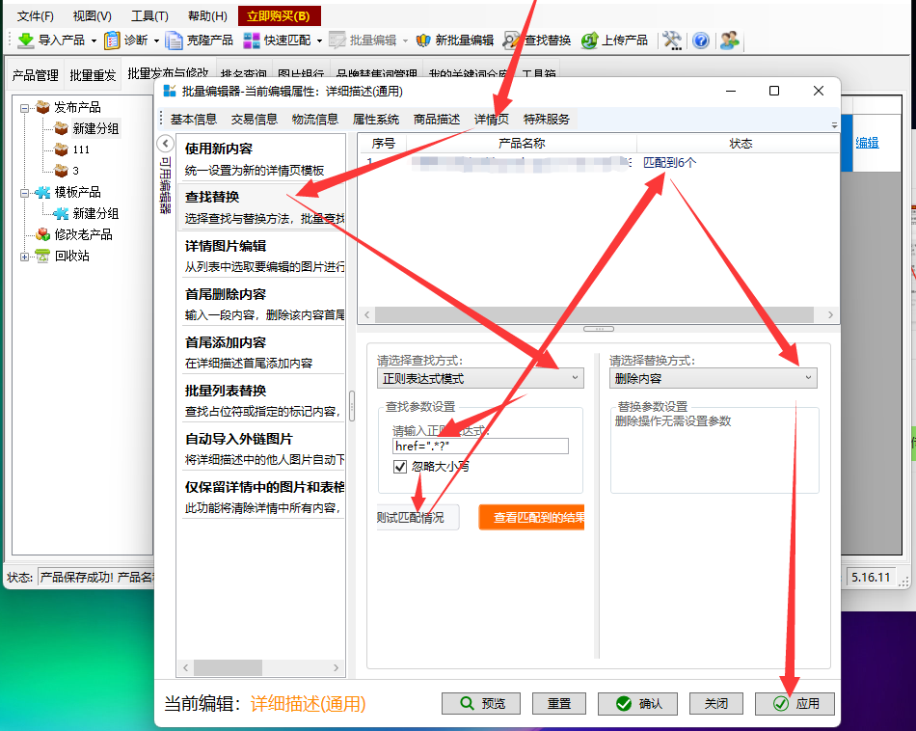The image size is (916, 731).
Task: Open the dialog tab overflow arrow
Action: click(834, 125)
